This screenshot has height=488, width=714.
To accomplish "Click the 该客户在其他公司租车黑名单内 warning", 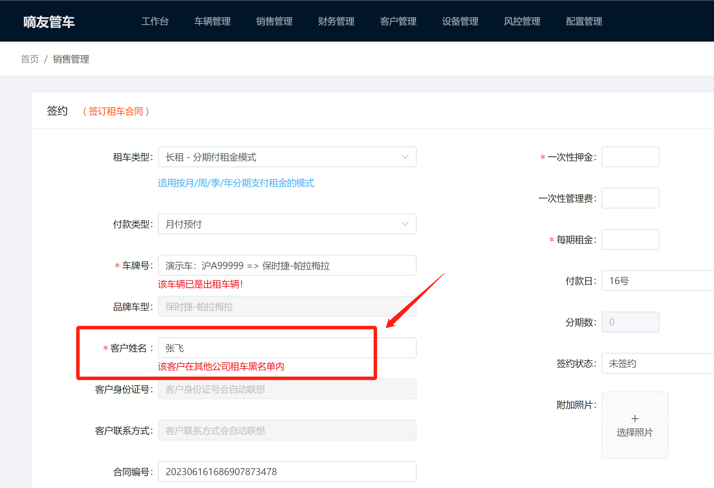I will click(221, 366).
